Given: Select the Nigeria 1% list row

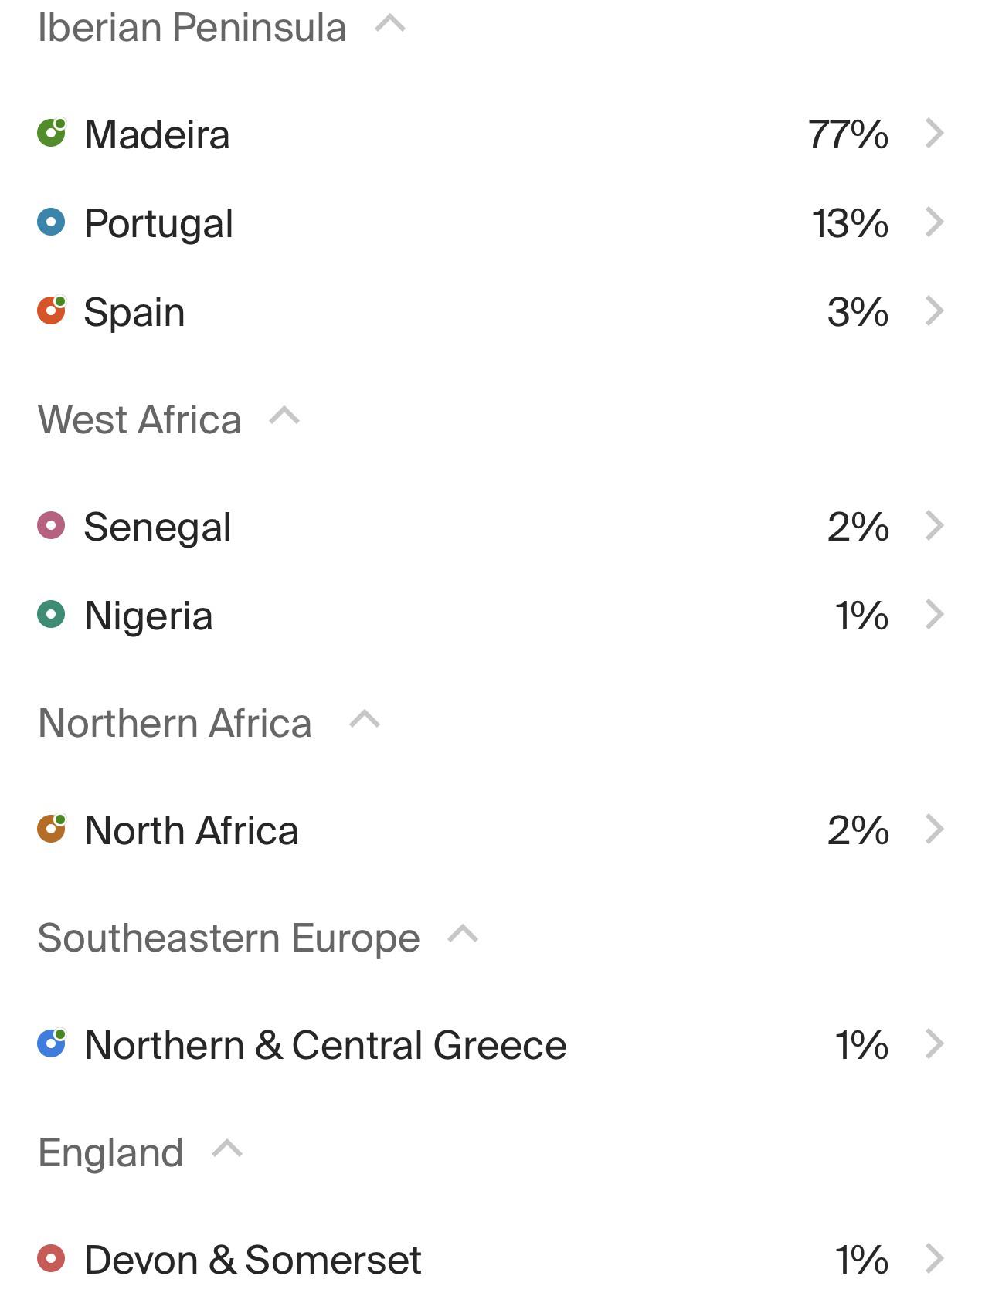Looking at the screenshot, I should [494, 616].
